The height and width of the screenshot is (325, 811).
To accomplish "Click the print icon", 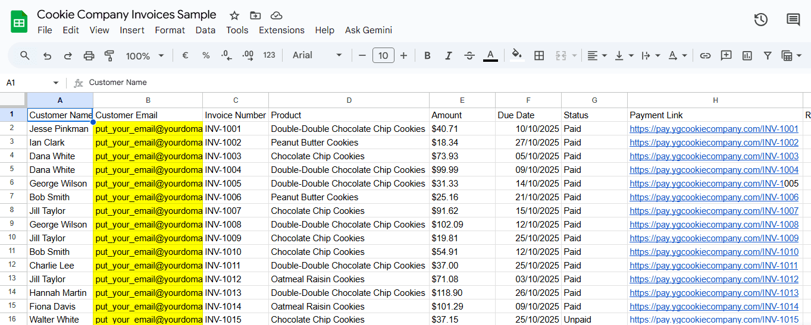I will point(89,56).
